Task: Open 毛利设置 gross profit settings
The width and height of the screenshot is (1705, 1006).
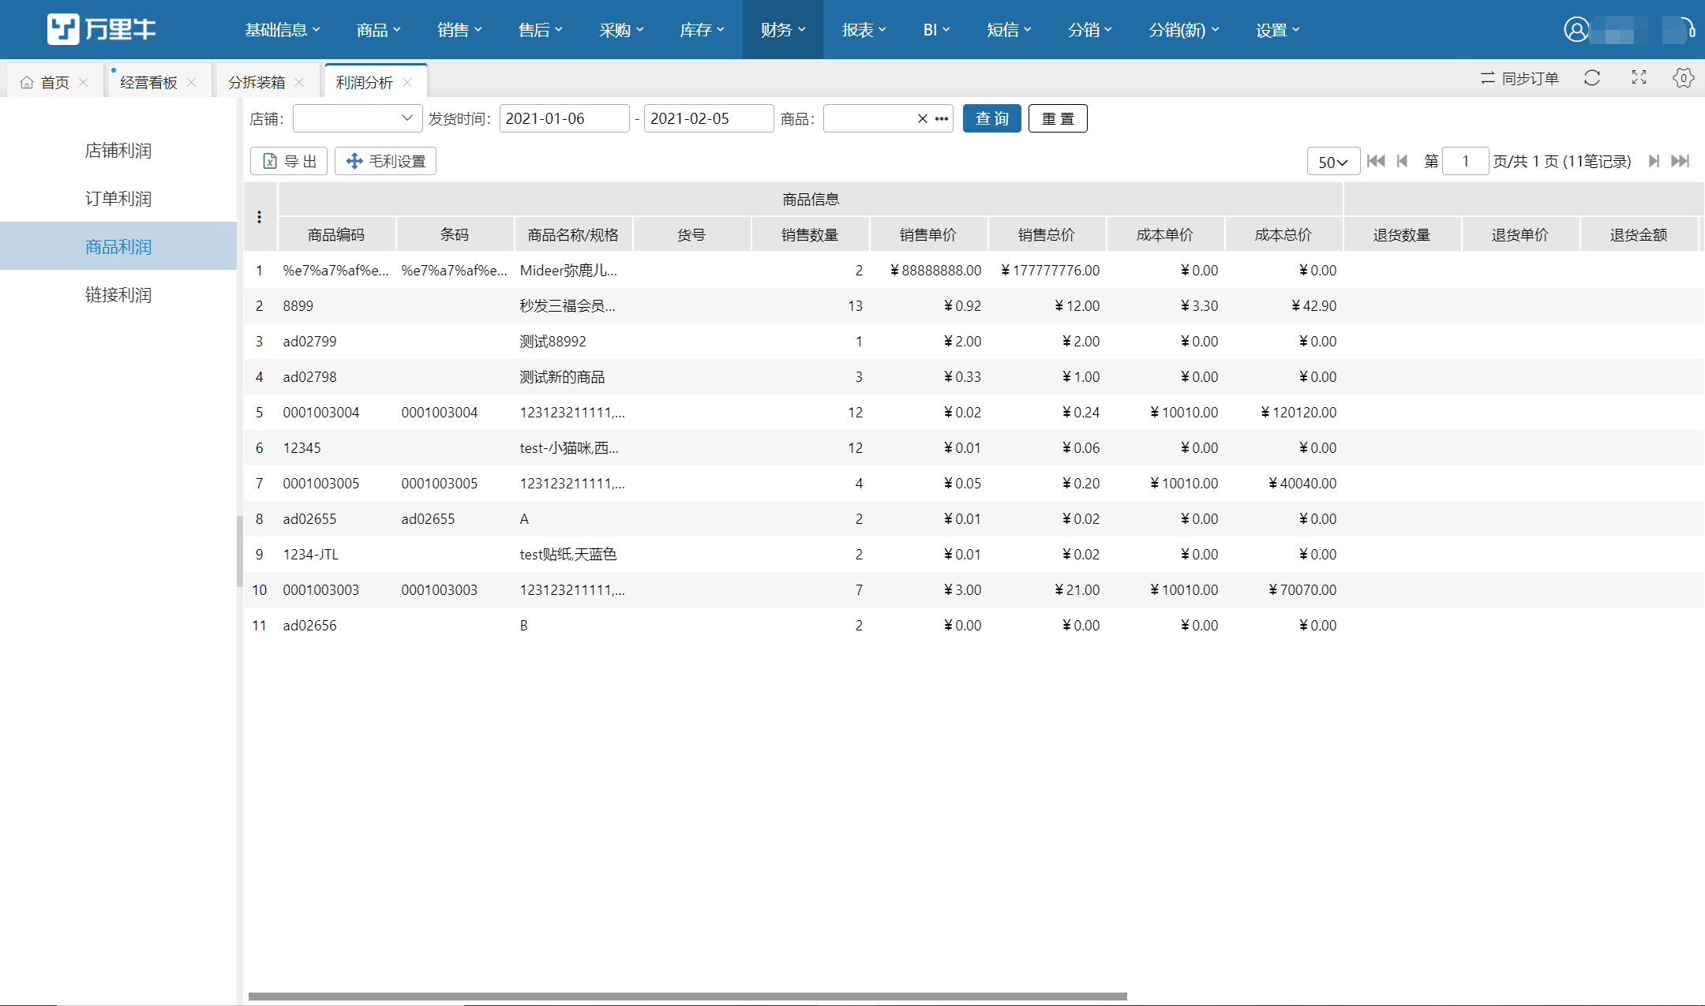Action: tap(385, 161)
